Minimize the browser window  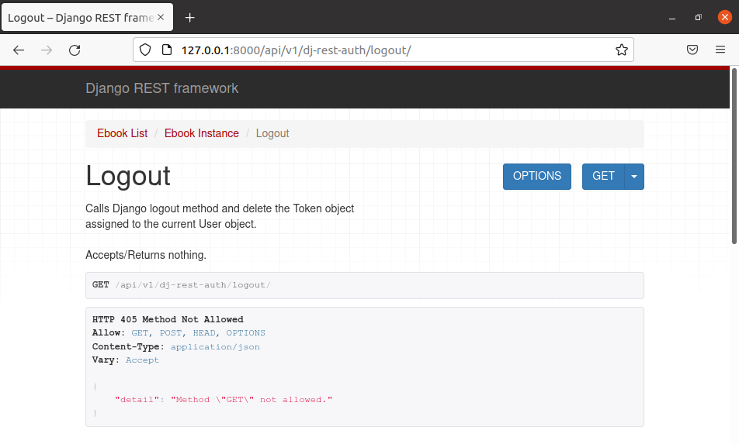click(x=672, y=18)
